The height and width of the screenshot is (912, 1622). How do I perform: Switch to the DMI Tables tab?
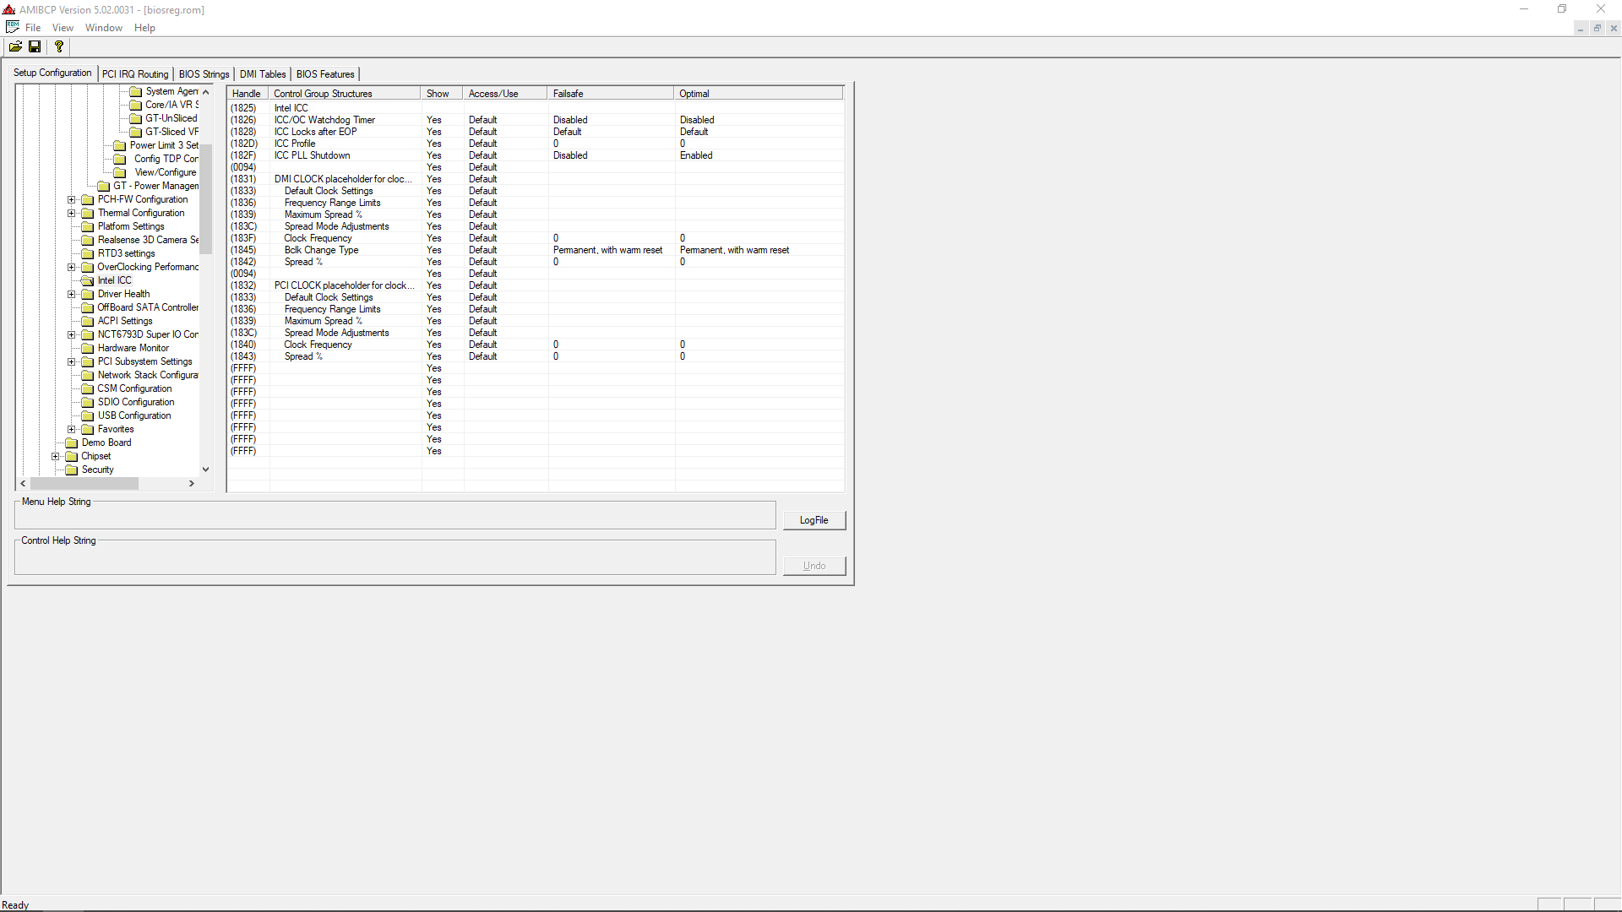(262, 74)
